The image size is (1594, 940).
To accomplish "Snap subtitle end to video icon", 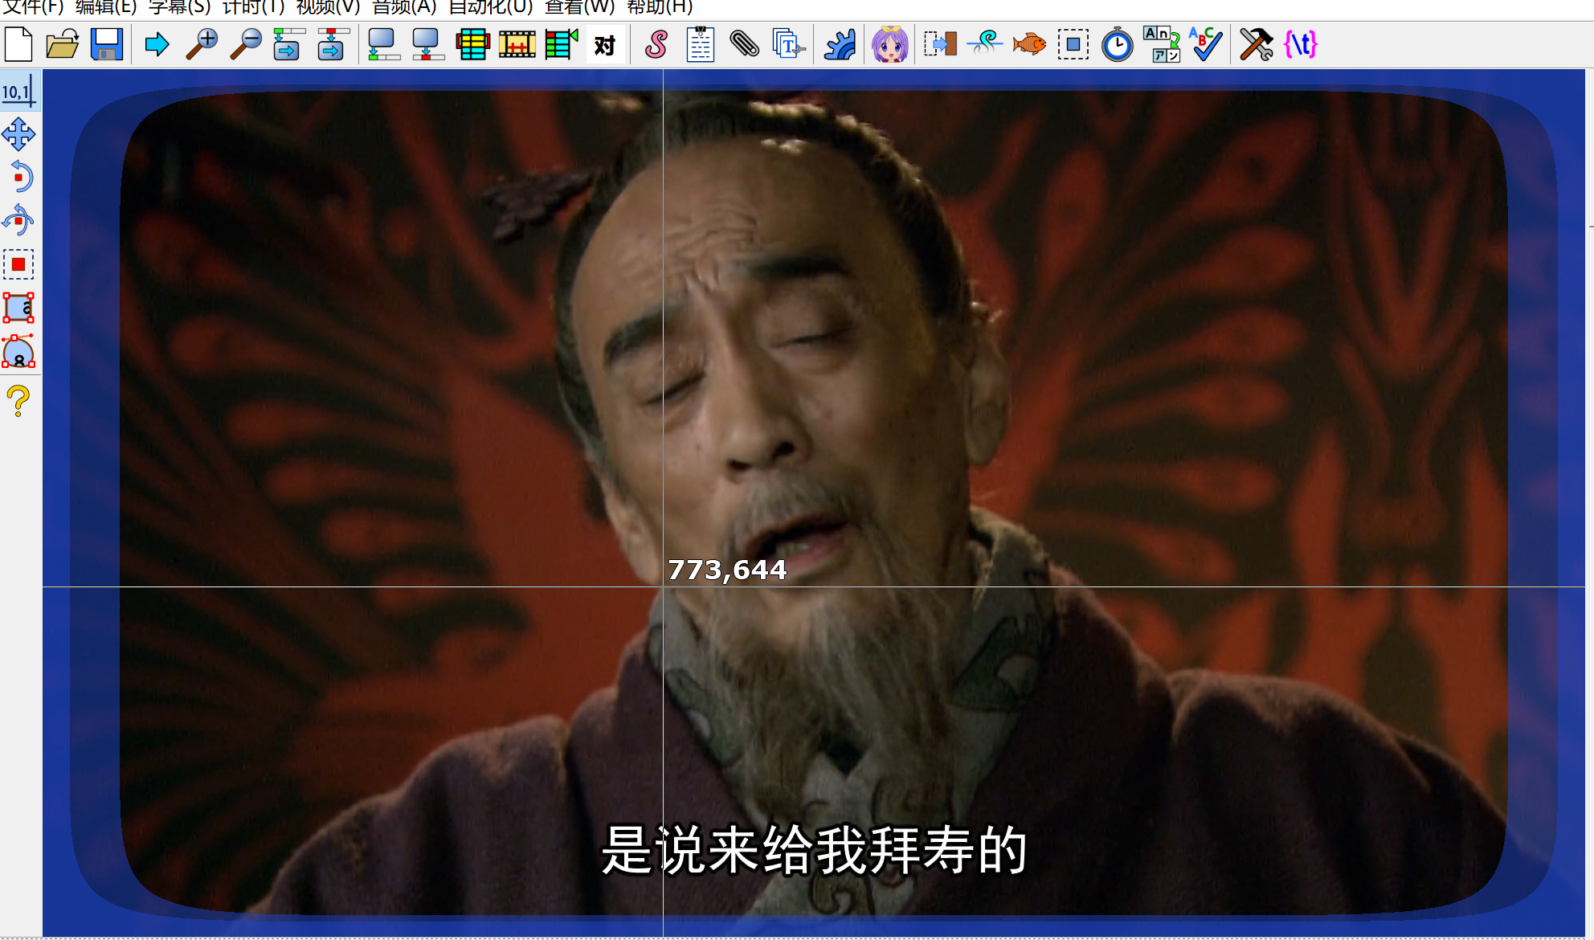I will (x=428, y=44).
